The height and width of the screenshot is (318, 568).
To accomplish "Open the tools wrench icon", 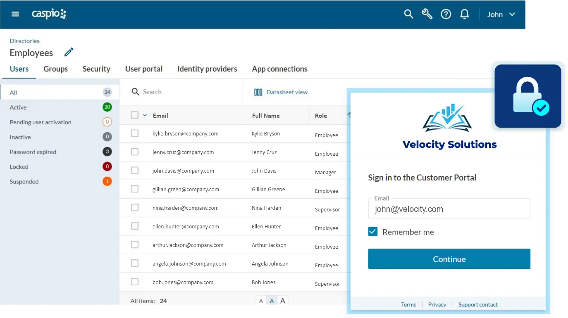I will click(427, 14).
